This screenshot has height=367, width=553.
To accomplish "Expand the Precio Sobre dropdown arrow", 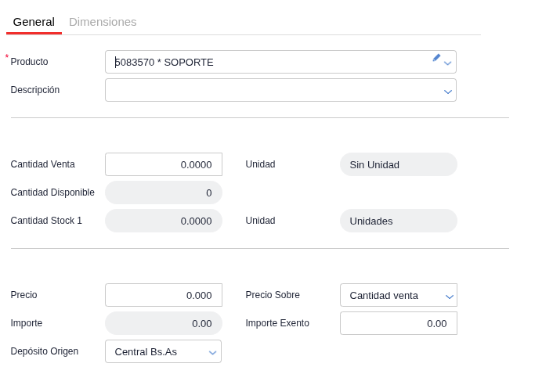I will click(x=449, y=297).
